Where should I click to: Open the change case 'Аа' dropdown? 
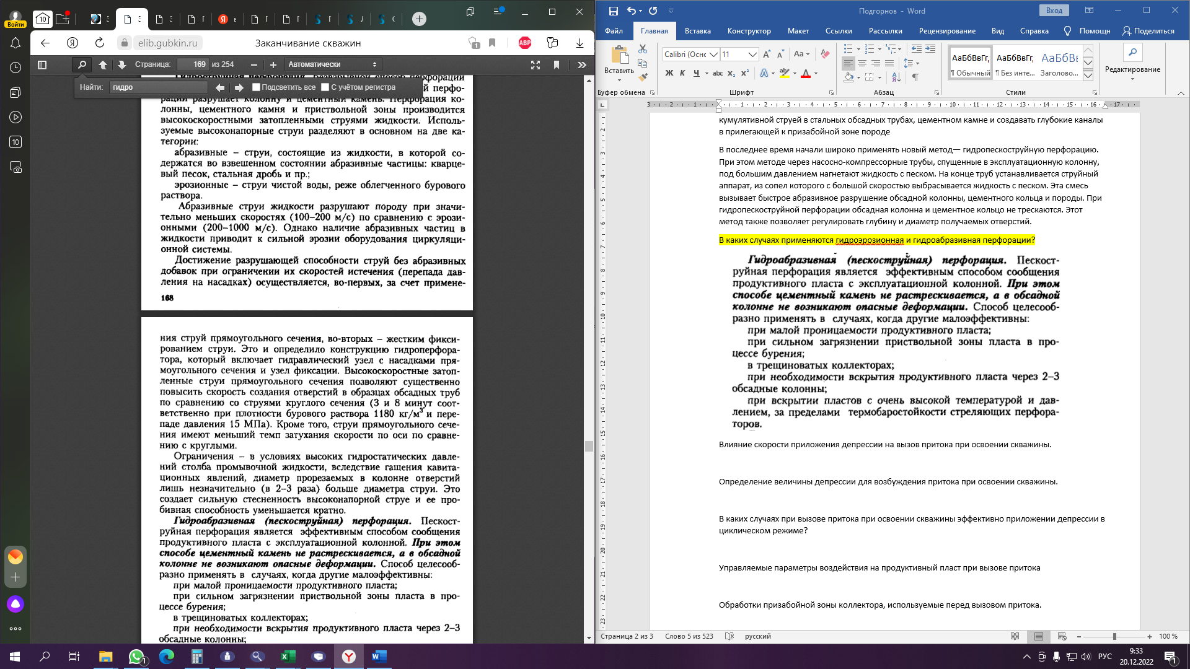pos(802,55)
